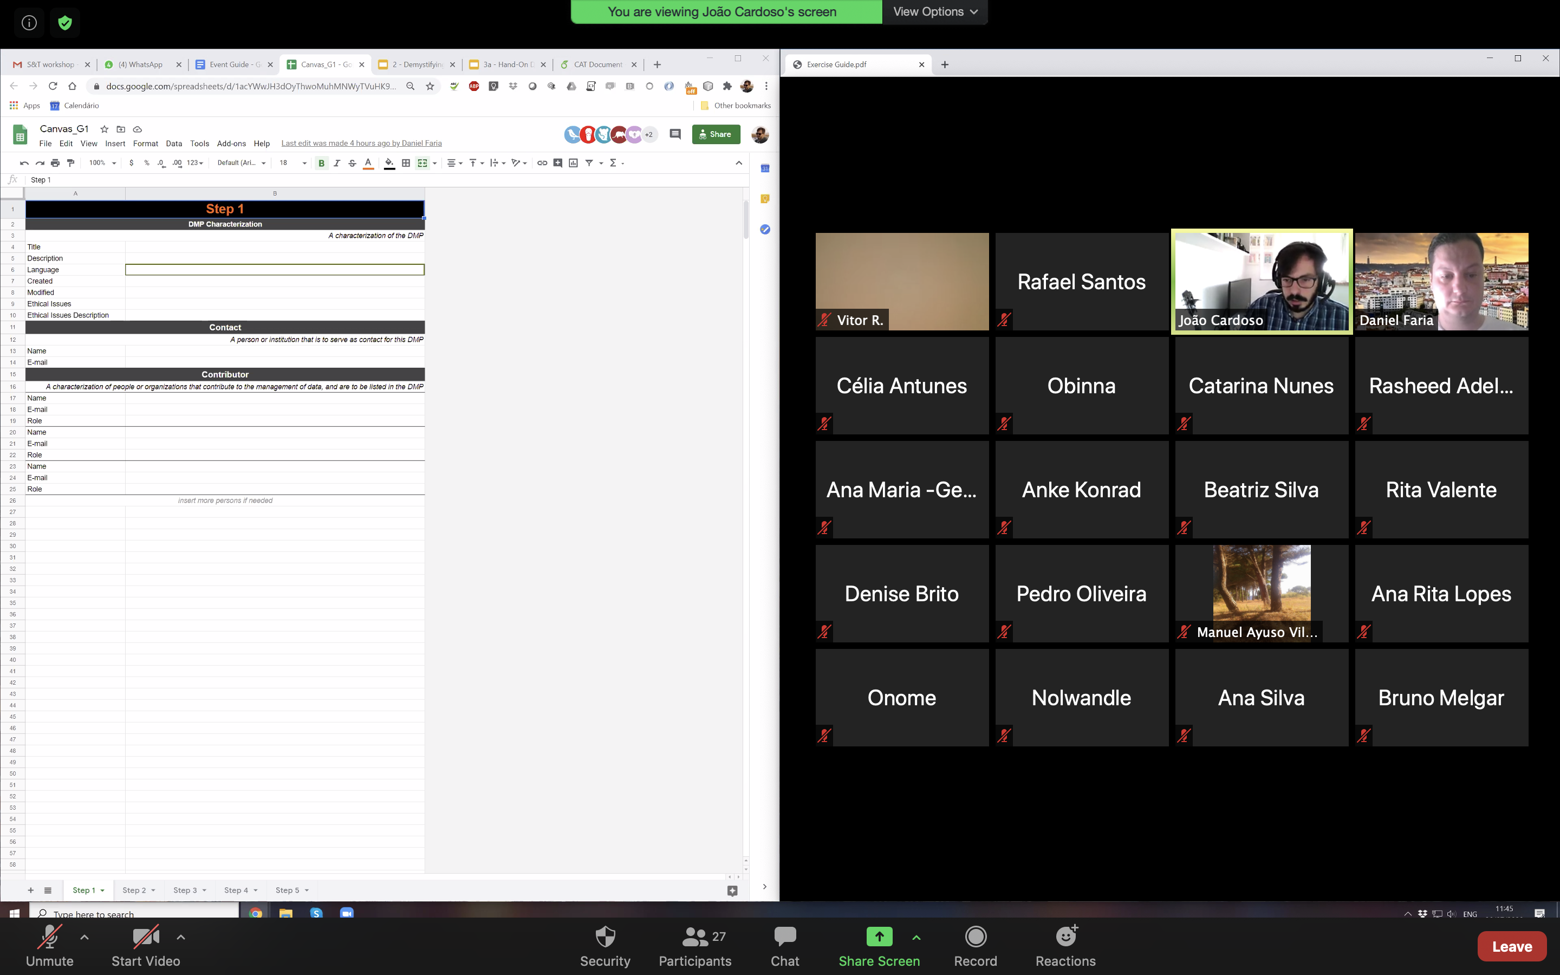Screen dimensions: 1560x975
Task: Open comment history in Sheets
Action: 675,134
